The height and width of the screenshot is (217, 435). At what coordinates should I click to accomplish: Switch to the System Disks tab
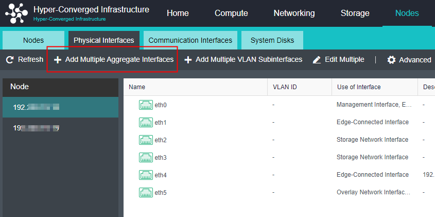click(272, 40)
